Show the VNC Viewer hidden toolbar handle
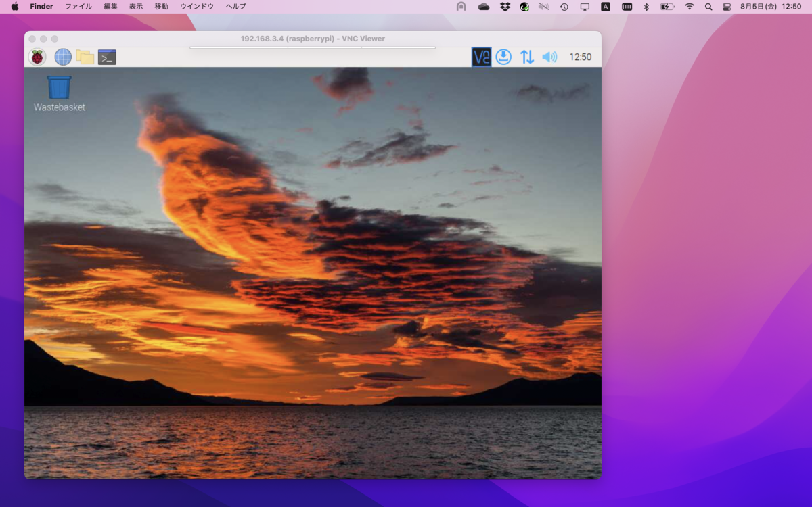Viewport: 812px width, 507px height. (x=313, y=47)
